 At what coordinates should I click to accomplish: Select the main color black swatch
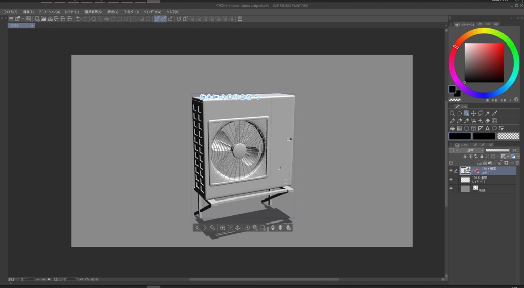click(x=460, y=136)
